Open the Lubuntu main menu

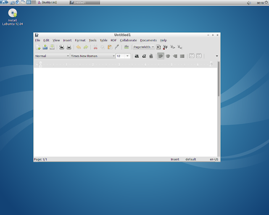[4, 3]
